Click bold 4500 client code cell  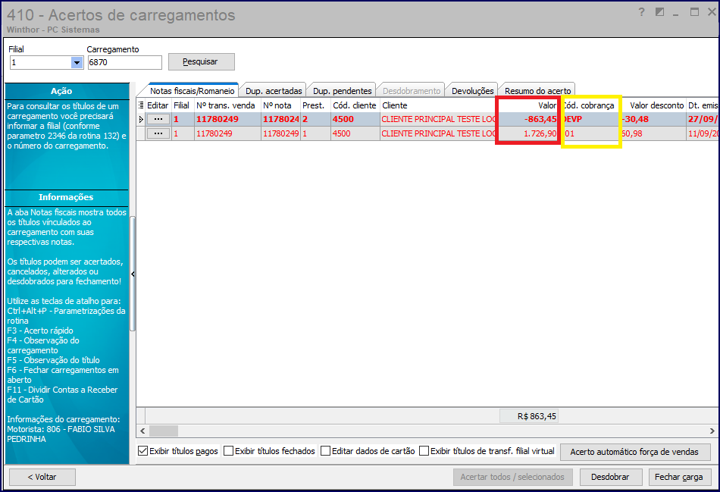(x=355, y=119)
